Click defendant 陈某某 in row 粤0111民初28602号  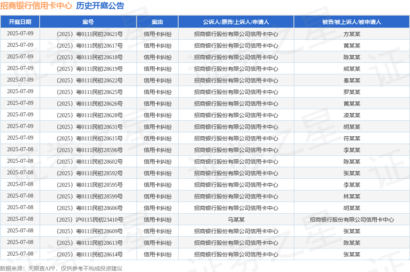352,162
